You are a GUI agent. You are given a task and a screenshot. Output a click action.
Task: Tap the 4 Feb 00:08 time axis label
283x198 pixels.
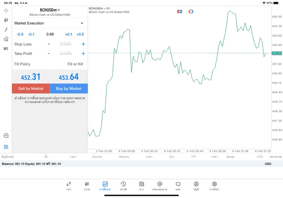(127, 151)
